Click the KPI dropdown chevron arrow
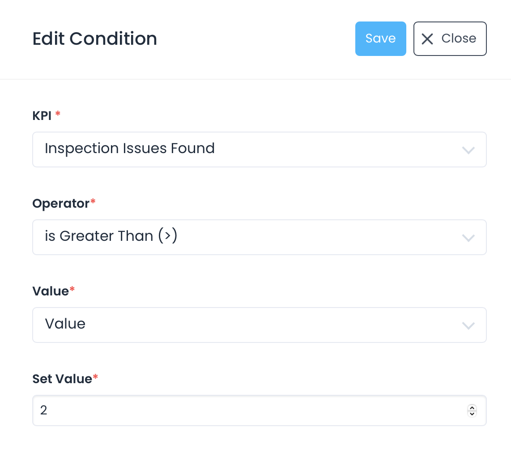 [x=468, y=150]
